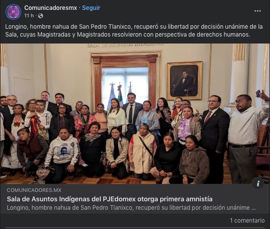Click link description starting with Longino

(x=131, y=208)
